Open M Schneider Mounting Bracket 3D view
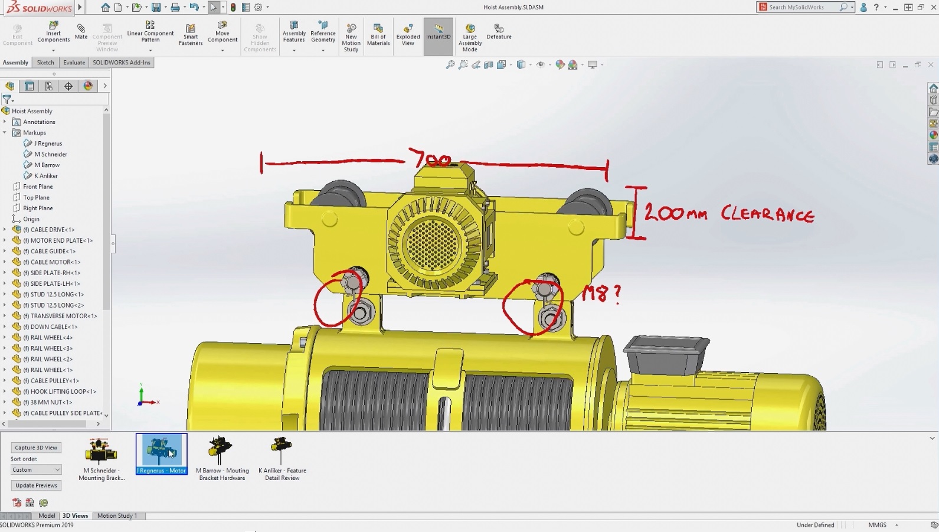Viewport: 939px width, 532px height. click(102, 460)
